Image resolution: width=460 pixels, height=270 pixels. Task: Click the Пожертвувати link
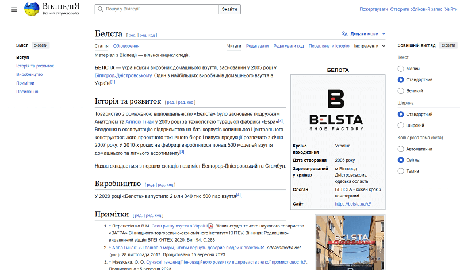(374, 9)
